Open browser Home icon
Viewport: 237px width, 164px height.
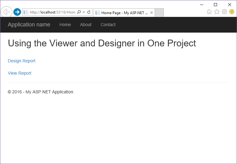pos(209,12)
